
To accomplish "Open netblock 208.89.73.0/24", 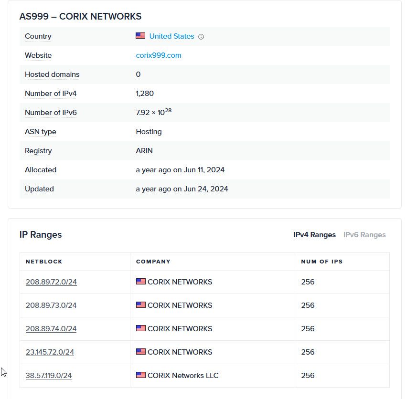I will tap(51, 305).
